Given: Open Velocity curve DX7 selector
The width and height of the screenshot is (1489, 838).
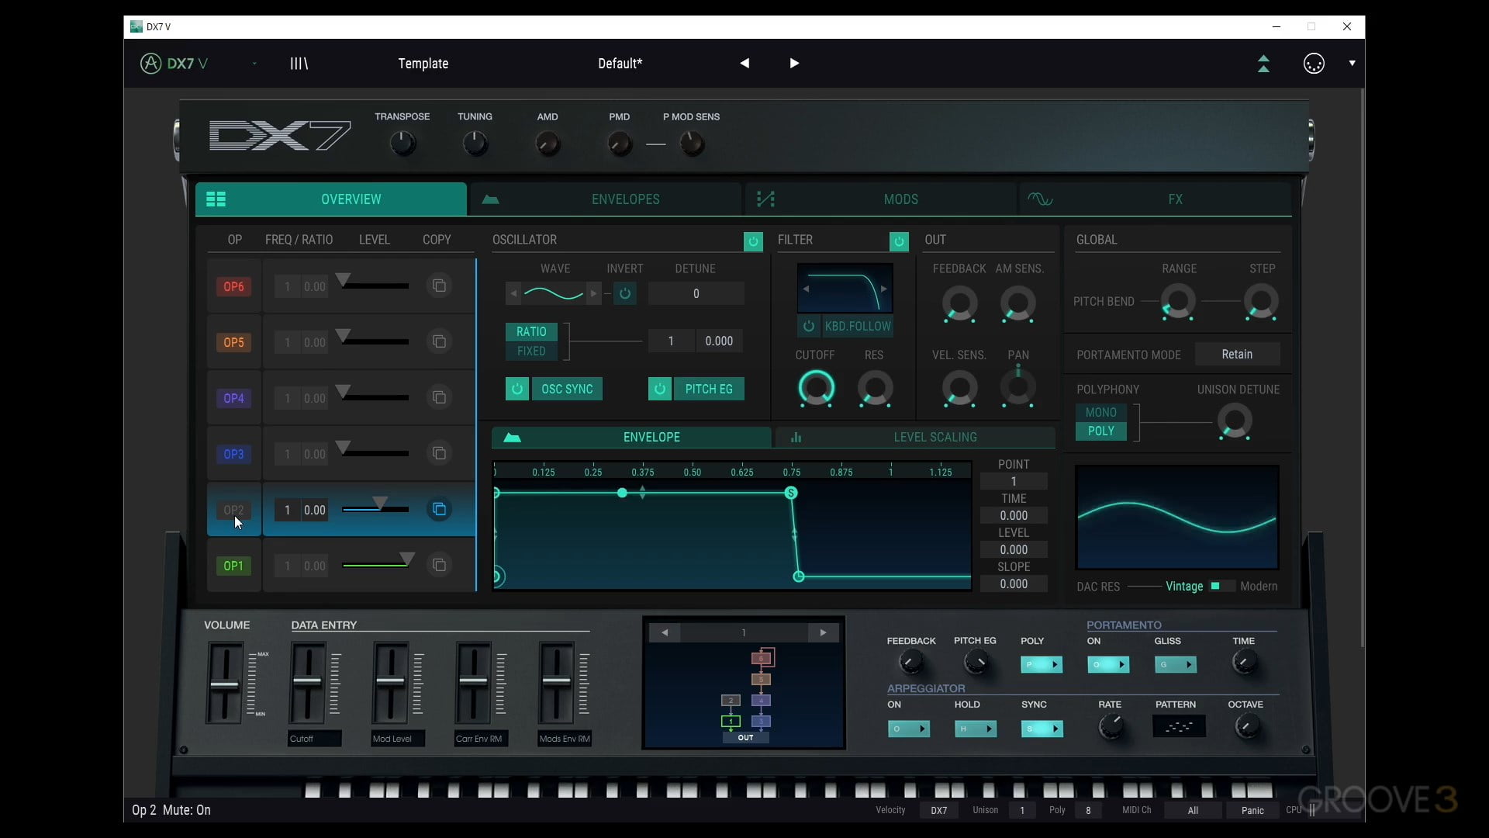Looking at the screenshot, I should point(939,810).
